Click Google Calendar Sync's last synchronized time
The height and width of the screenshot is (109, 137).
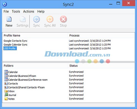(90, 45)
